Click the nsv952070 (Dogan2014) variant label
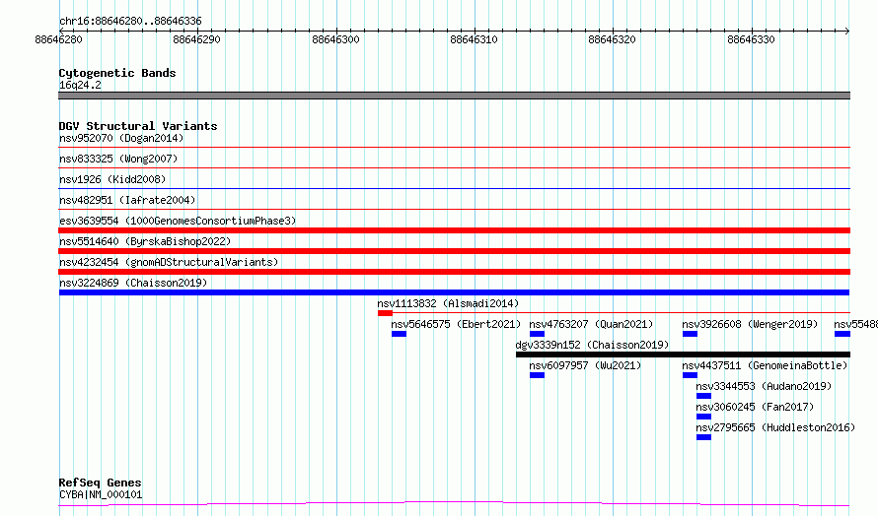Viewport: 878px width, 516px height. [121, 138]
